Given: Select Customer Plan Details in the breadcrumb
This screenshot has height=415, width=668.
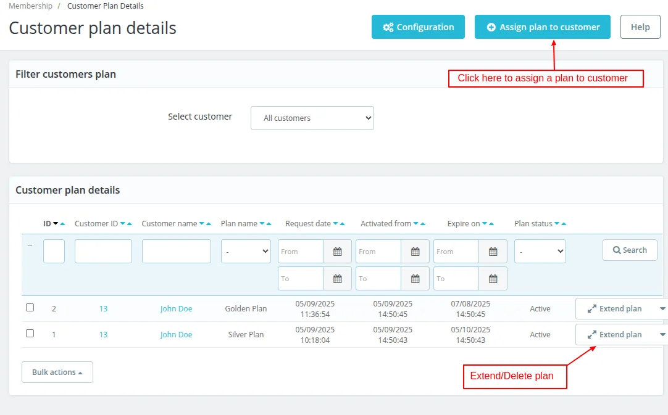Looking at the screenshot, I should (105, 6).
